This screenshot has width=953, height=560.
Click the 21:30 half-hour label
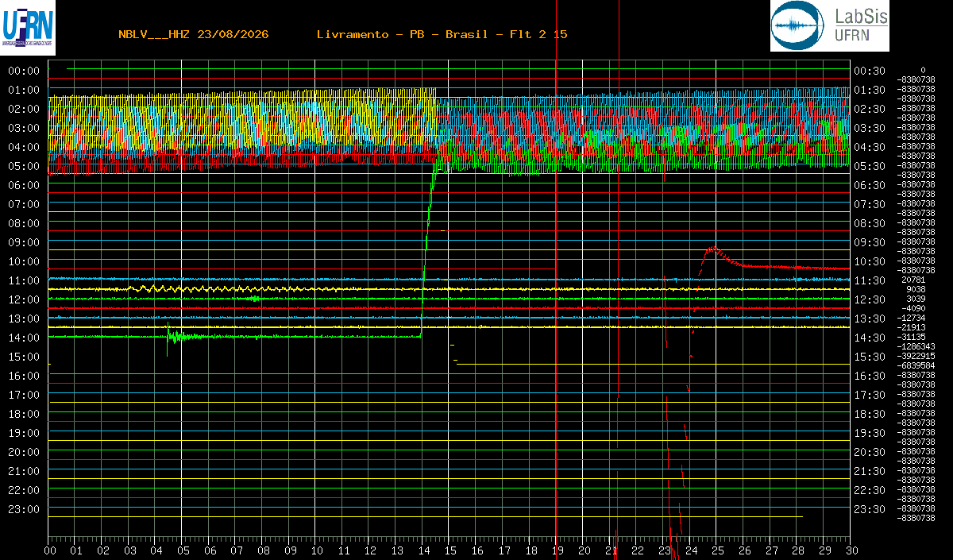[869, 471]
